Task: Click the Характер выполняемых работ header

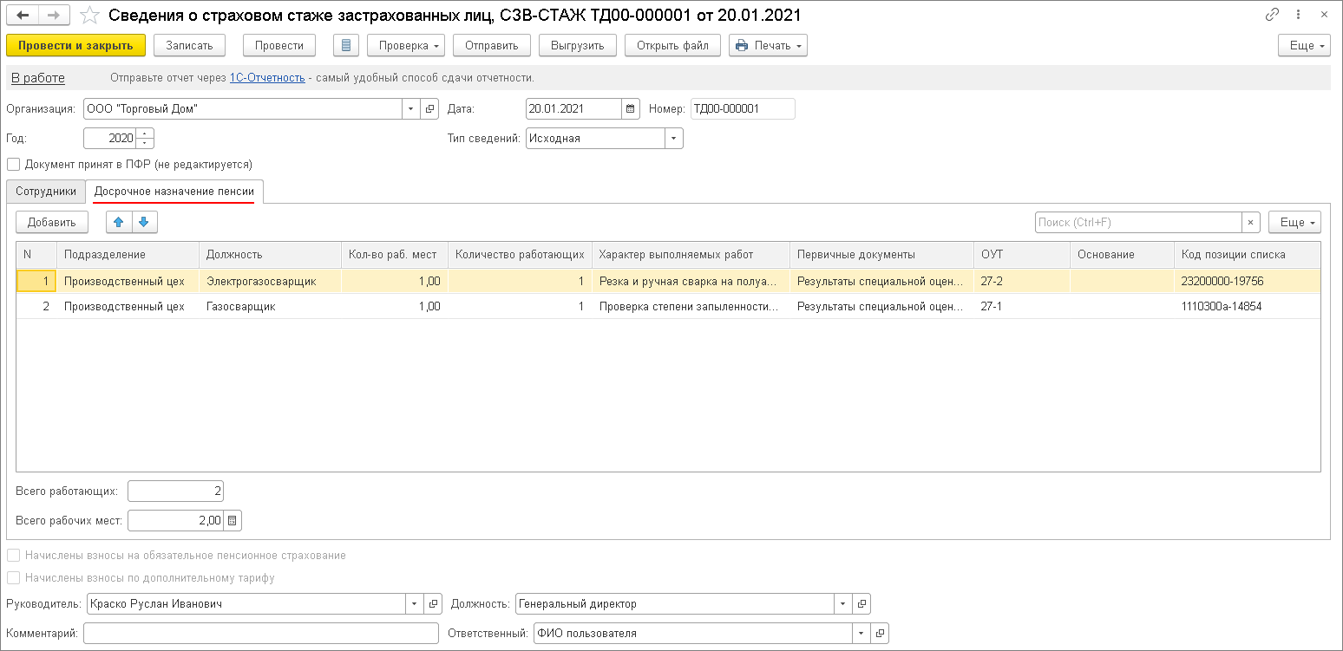Action: (691, 254)
